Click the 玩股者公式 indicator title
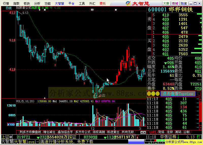 coord(24,8)
